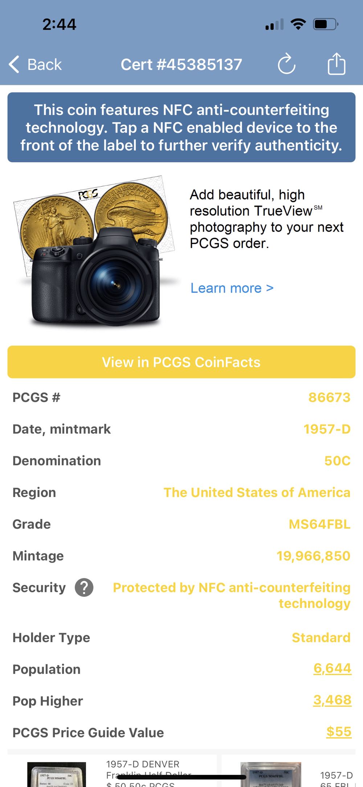Open the Population 6,644 link

click(x=332, y=668)
